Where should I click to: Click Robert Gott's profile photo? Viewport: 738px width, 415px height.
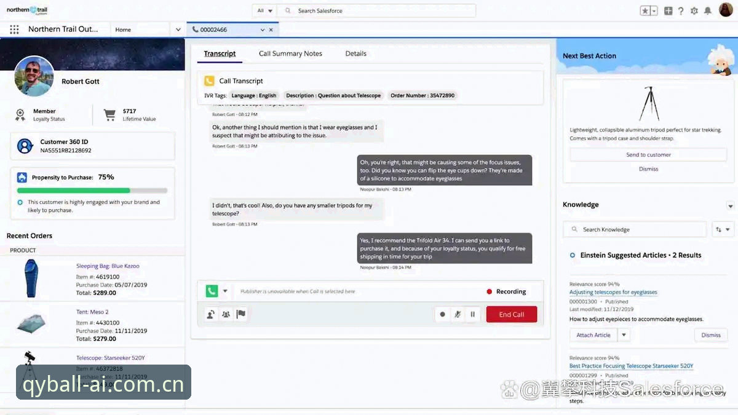[x=34, y=76]
